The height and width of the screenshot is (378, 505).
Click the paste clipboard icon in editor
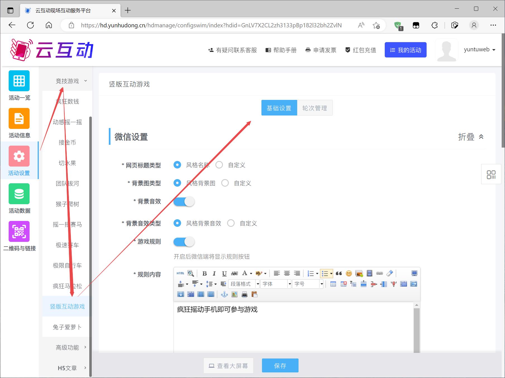(x=254, y=294)
